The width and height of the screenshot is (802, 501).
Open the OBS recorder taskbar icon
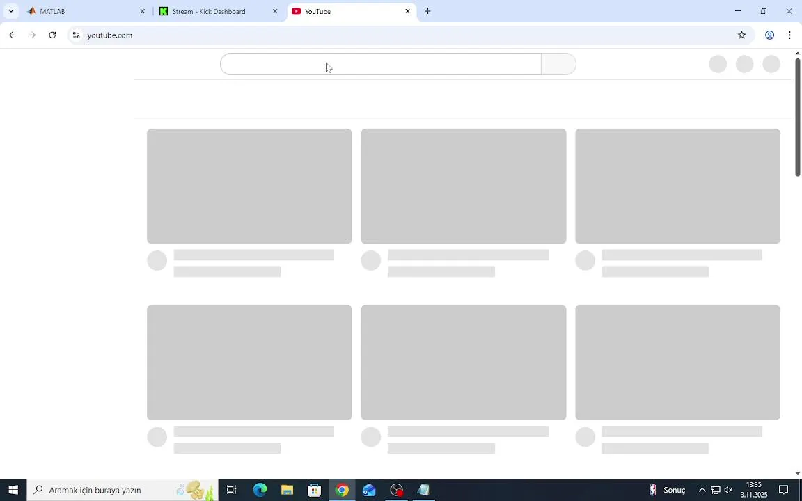(x=396, y=490)
